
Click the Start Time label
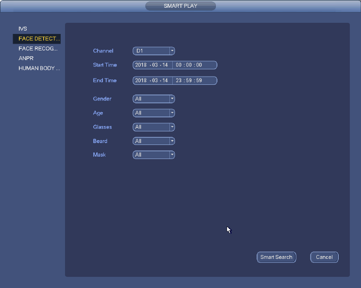point(105,65)
